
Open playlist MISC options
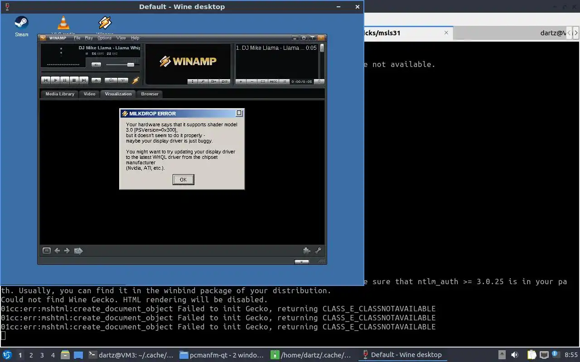(273, 81)
